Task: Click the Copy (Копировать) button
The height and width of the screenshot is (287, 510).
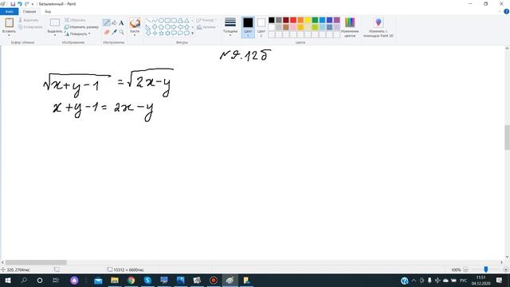Action: pyautogui.click(x=30, y=27)
